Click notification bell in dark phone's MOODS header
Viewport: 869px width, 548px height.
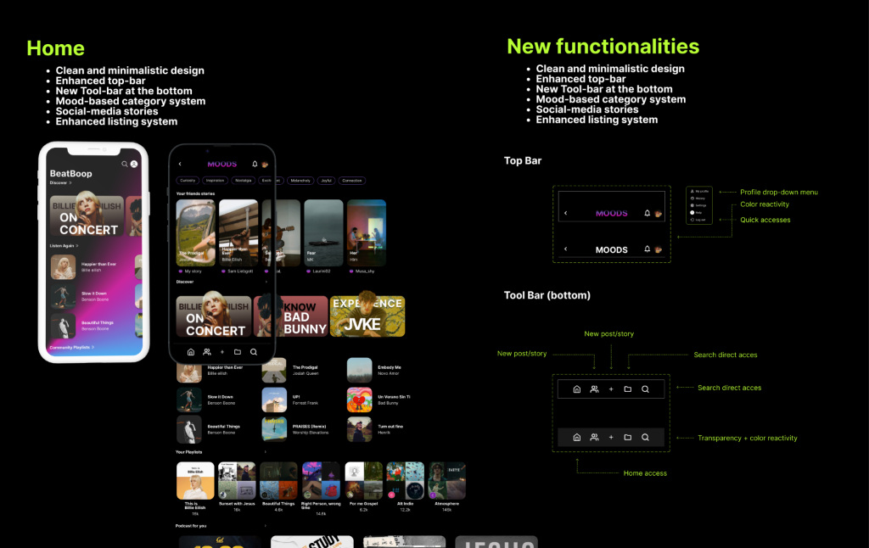point(255,164)
